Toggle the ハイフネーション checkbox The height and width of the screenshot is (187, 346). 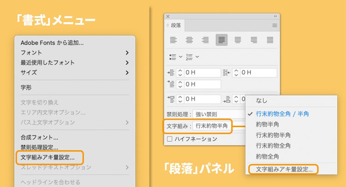[x=169, y=139]
